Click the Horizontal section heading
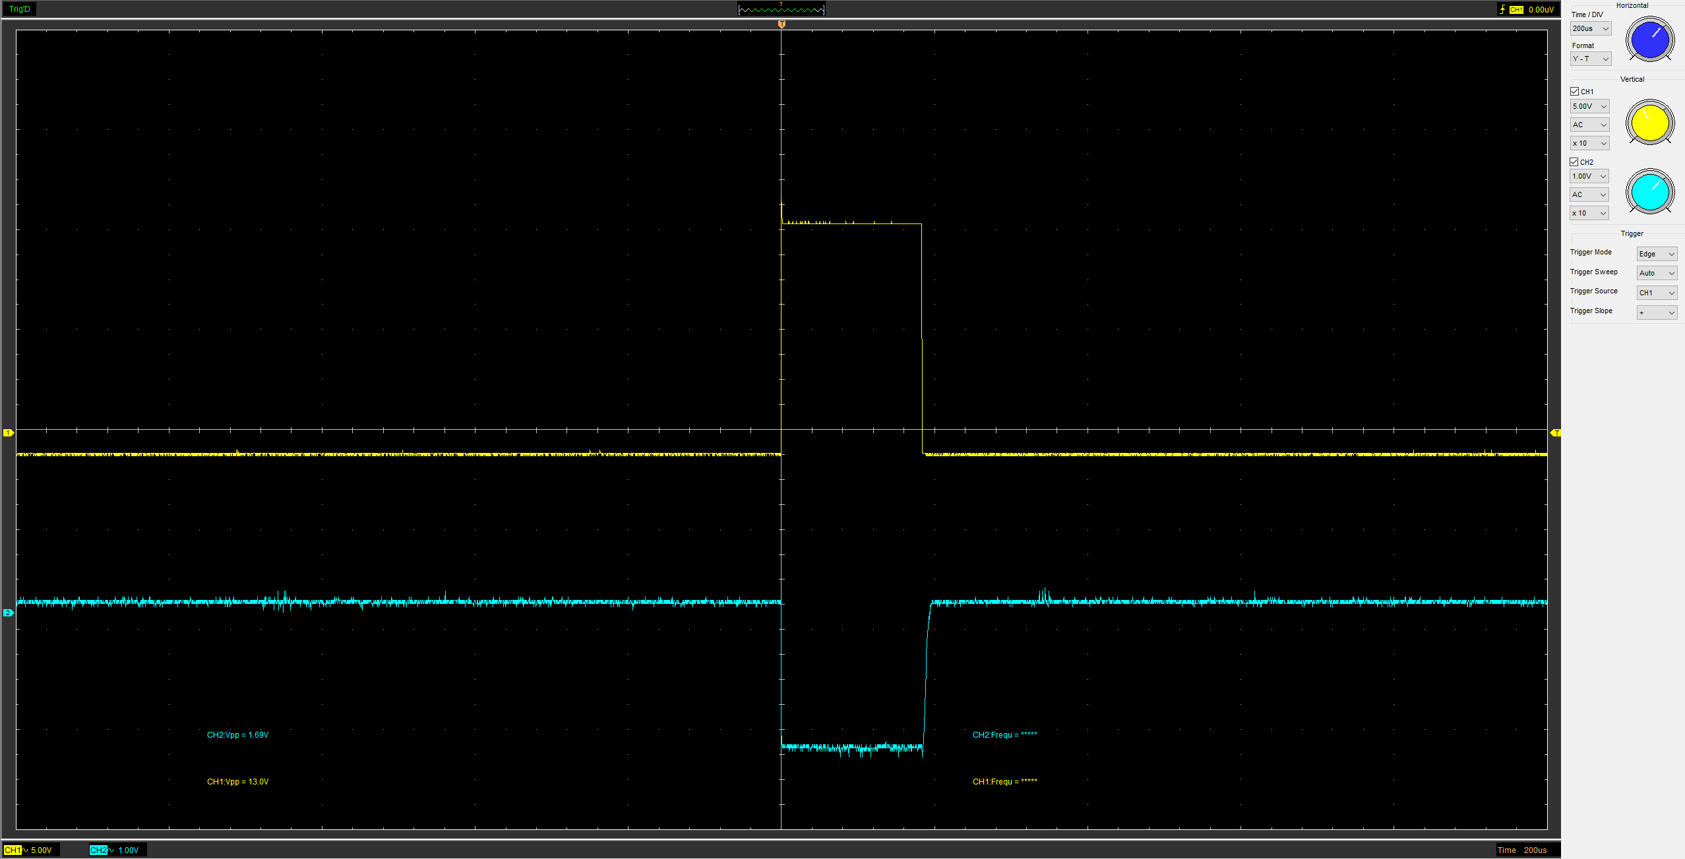Screen dimensions: 1685x859 (x=1632, y=5)
